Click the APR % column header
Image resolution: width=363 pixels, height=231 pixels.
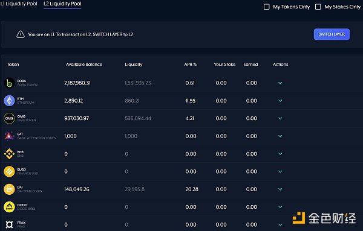191,65
